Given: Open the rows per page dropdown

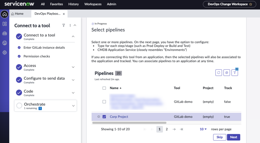Looking at the screenshot, I should click(x=203, y=129).
